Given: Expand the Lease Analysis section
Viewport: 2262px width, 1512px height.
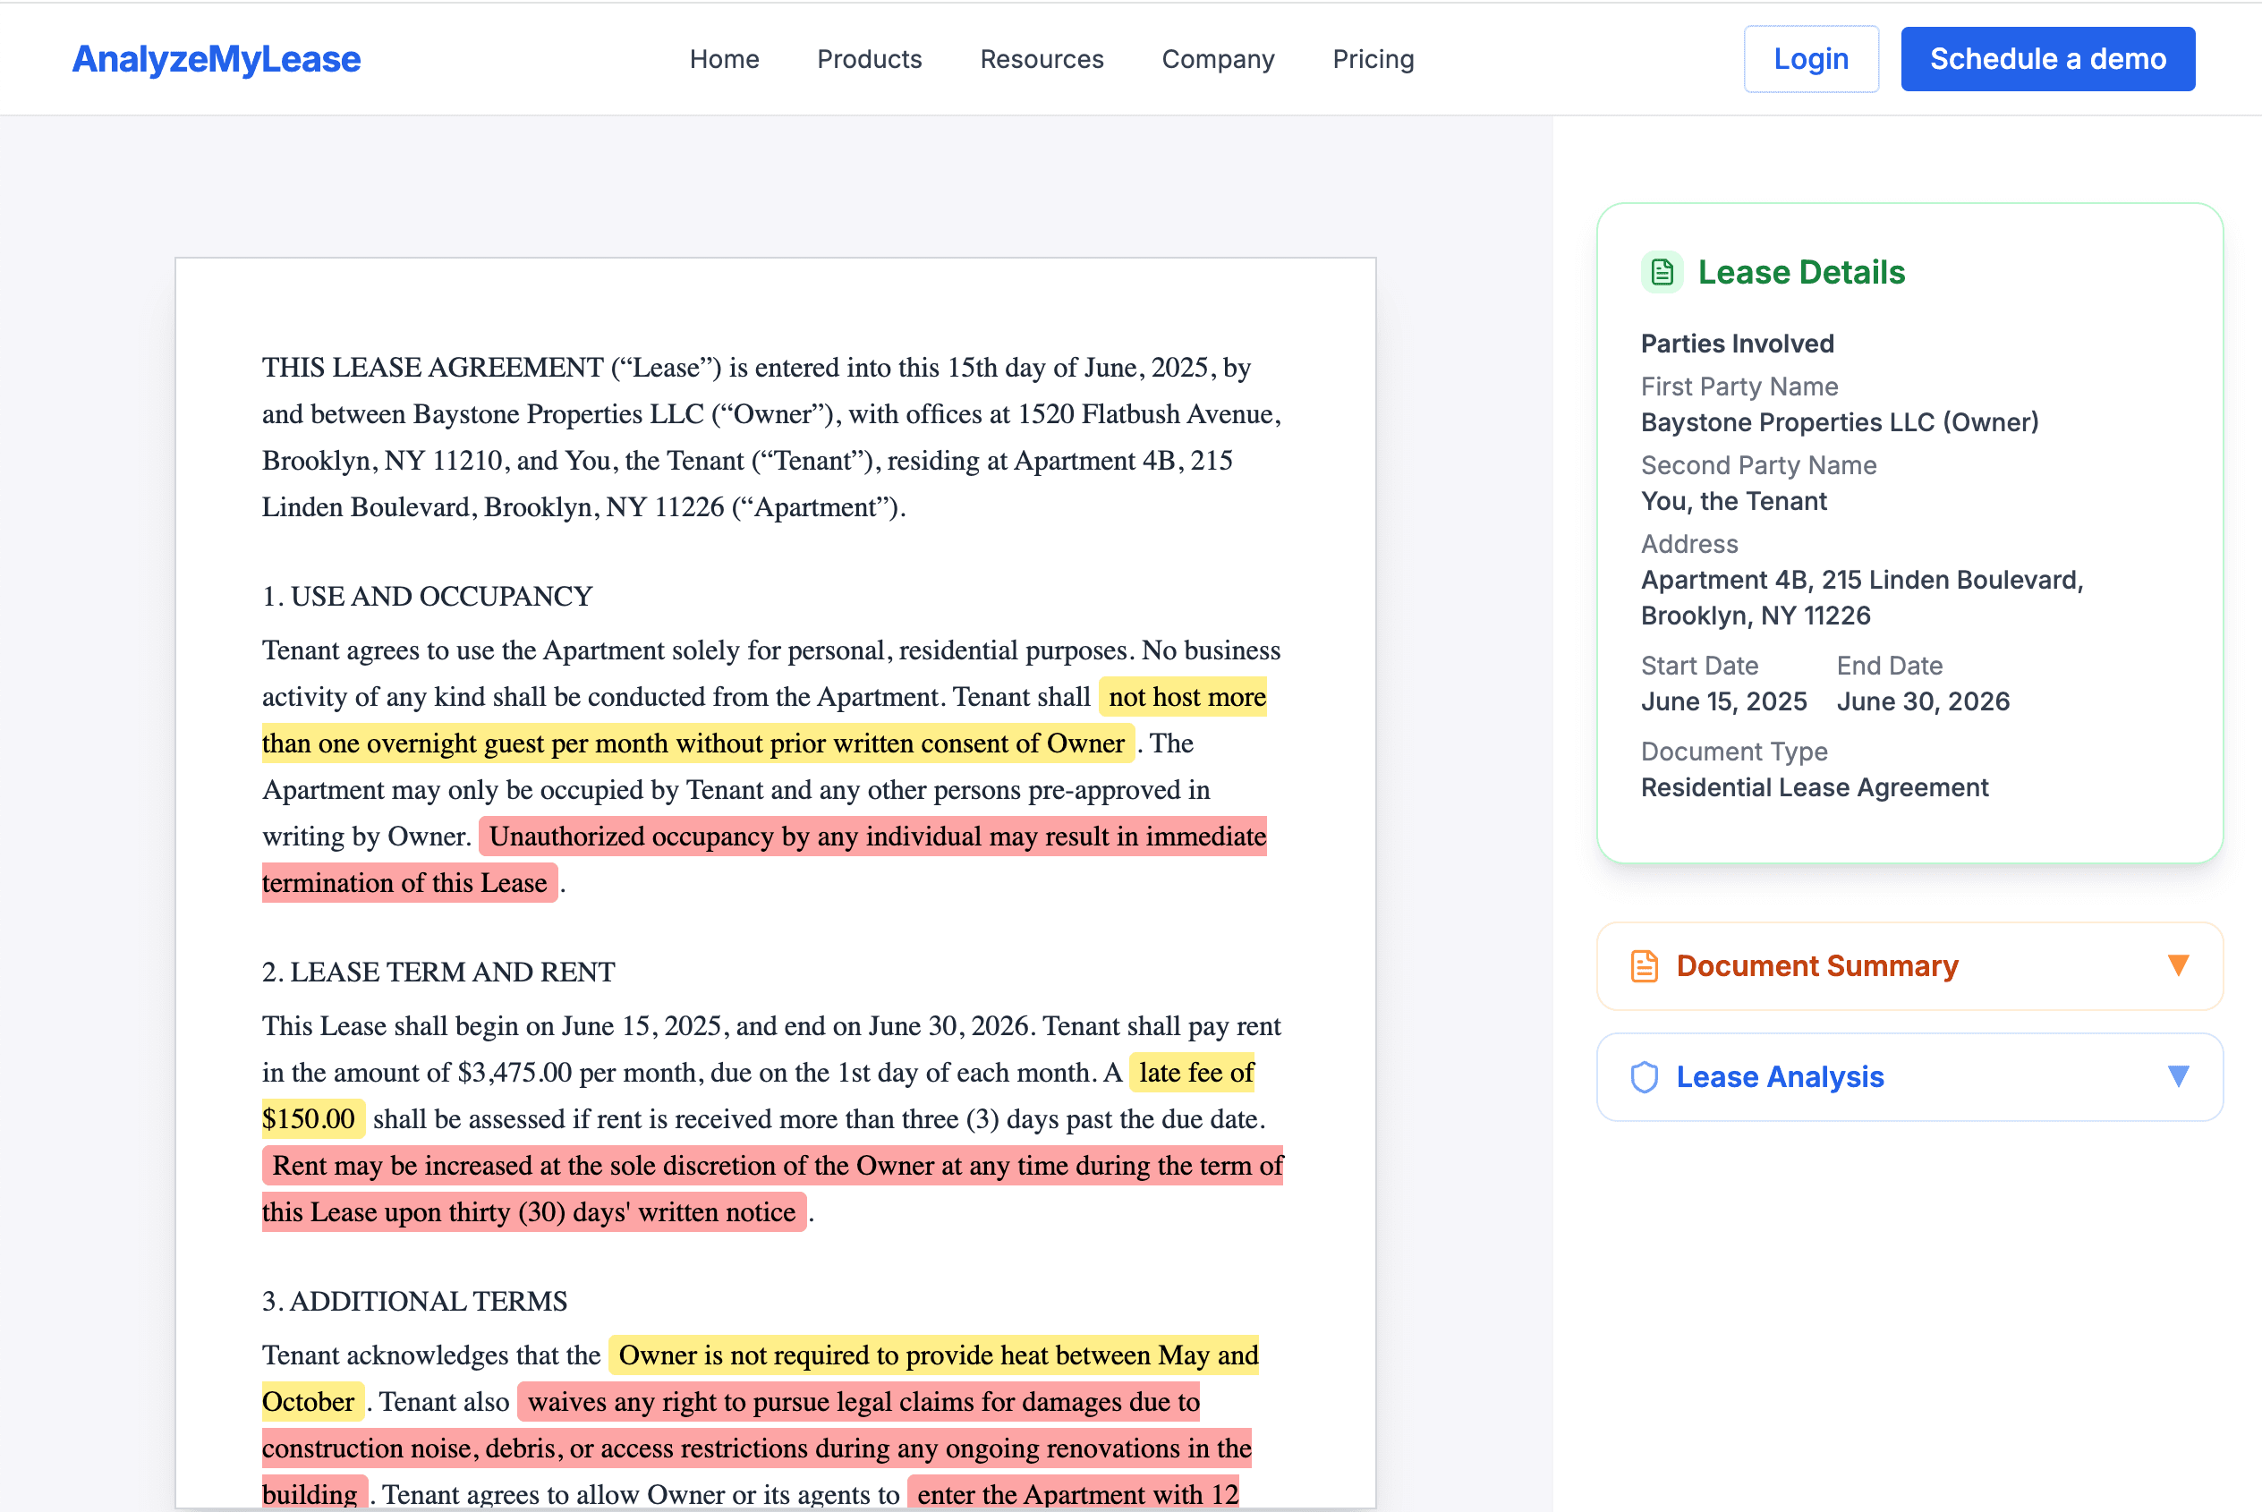Looking at the screenshot, I should 1909,1077.
